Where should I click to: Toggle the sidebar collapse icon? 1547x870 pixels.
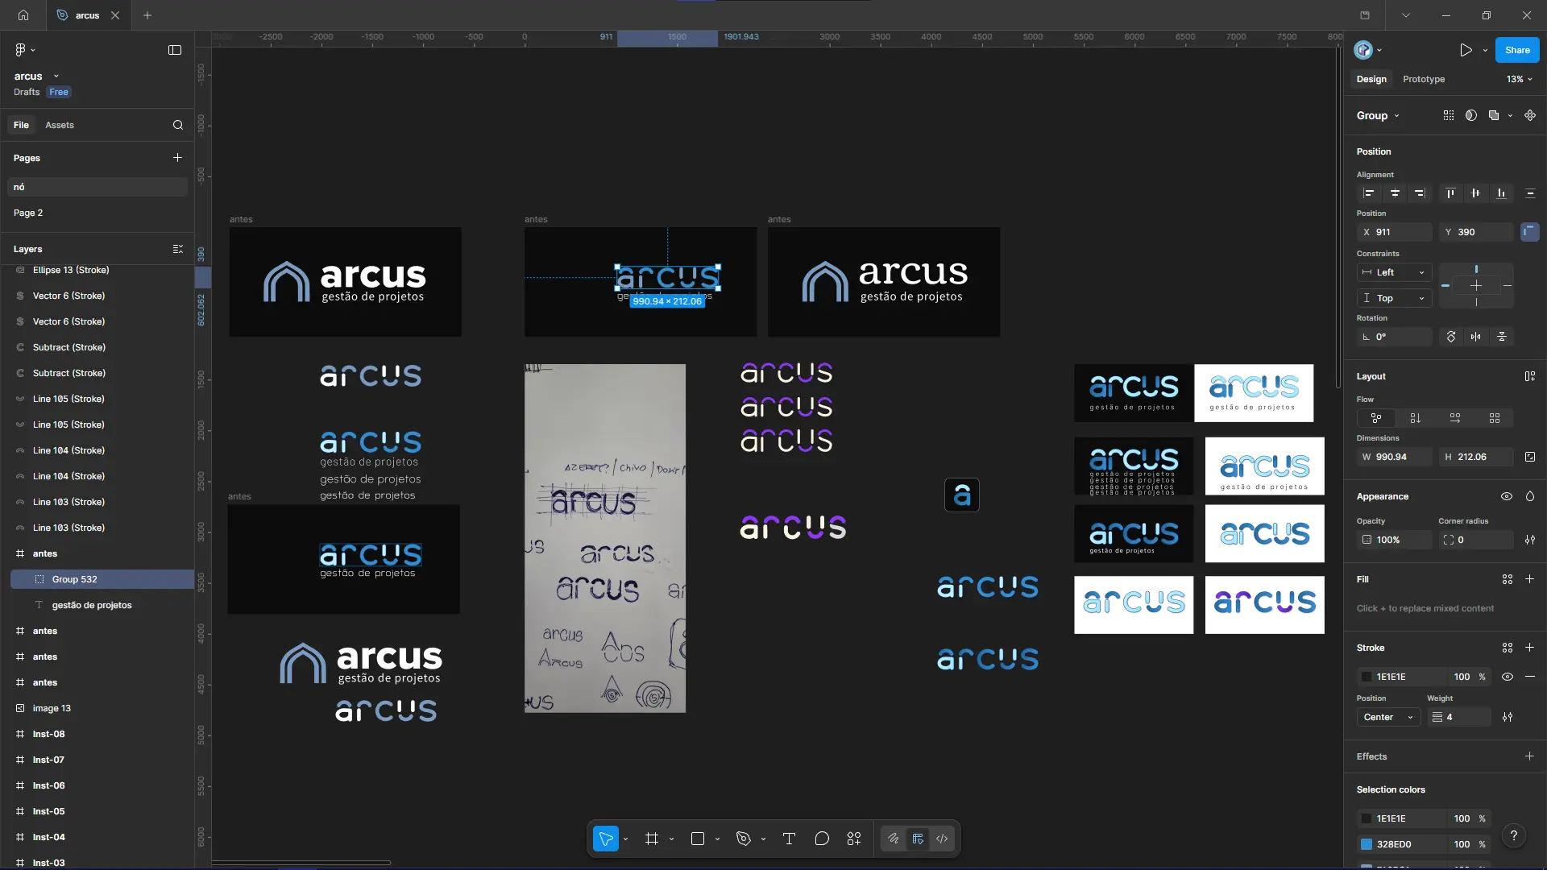[175, 50]
